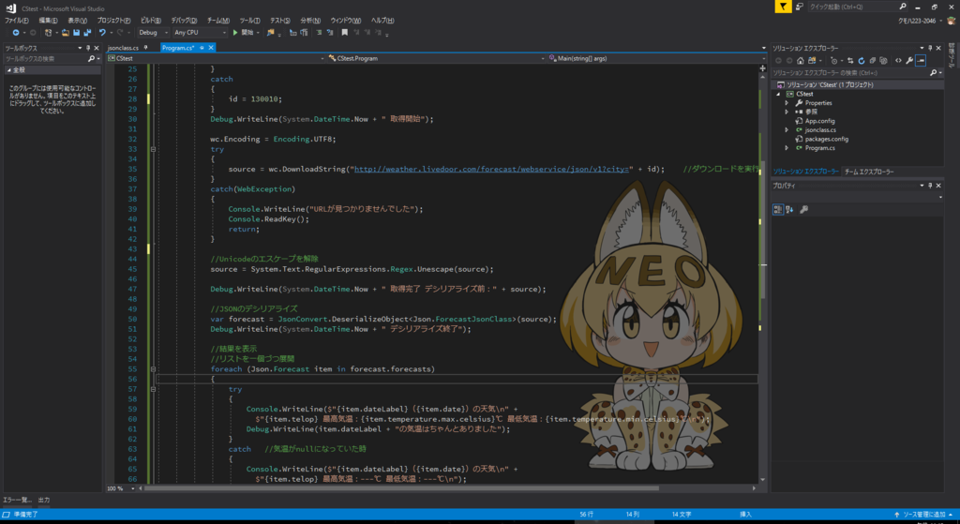Viewport: 960px width, 524px height.
Task: Click the Property Pages wrench icon
Action: (x=803, y=209)
